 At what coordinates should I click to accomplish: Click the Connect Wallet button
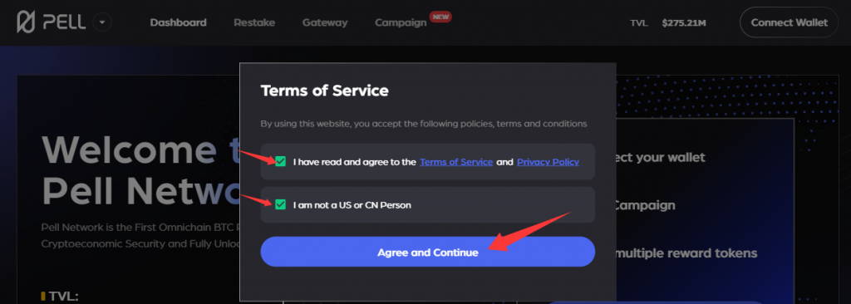790,22
